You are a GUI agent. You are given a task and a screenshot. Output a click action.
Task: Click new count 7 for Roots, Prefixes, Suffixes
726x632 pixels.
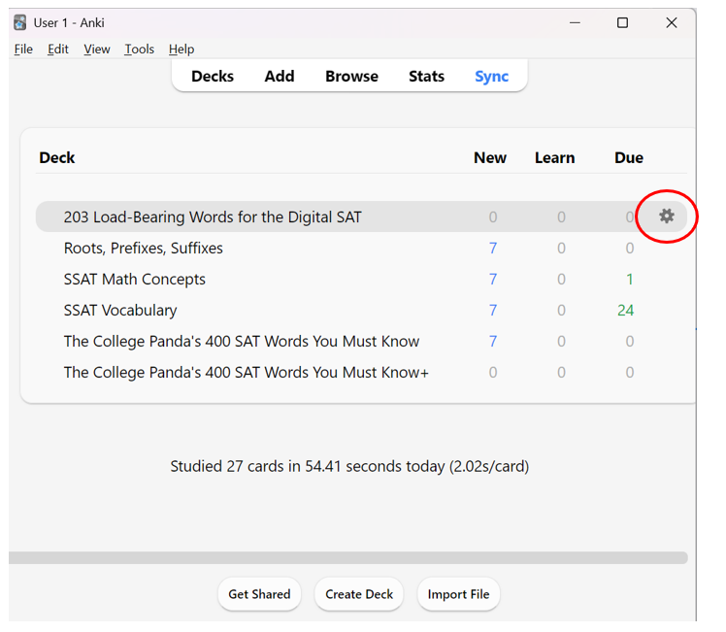493,249
